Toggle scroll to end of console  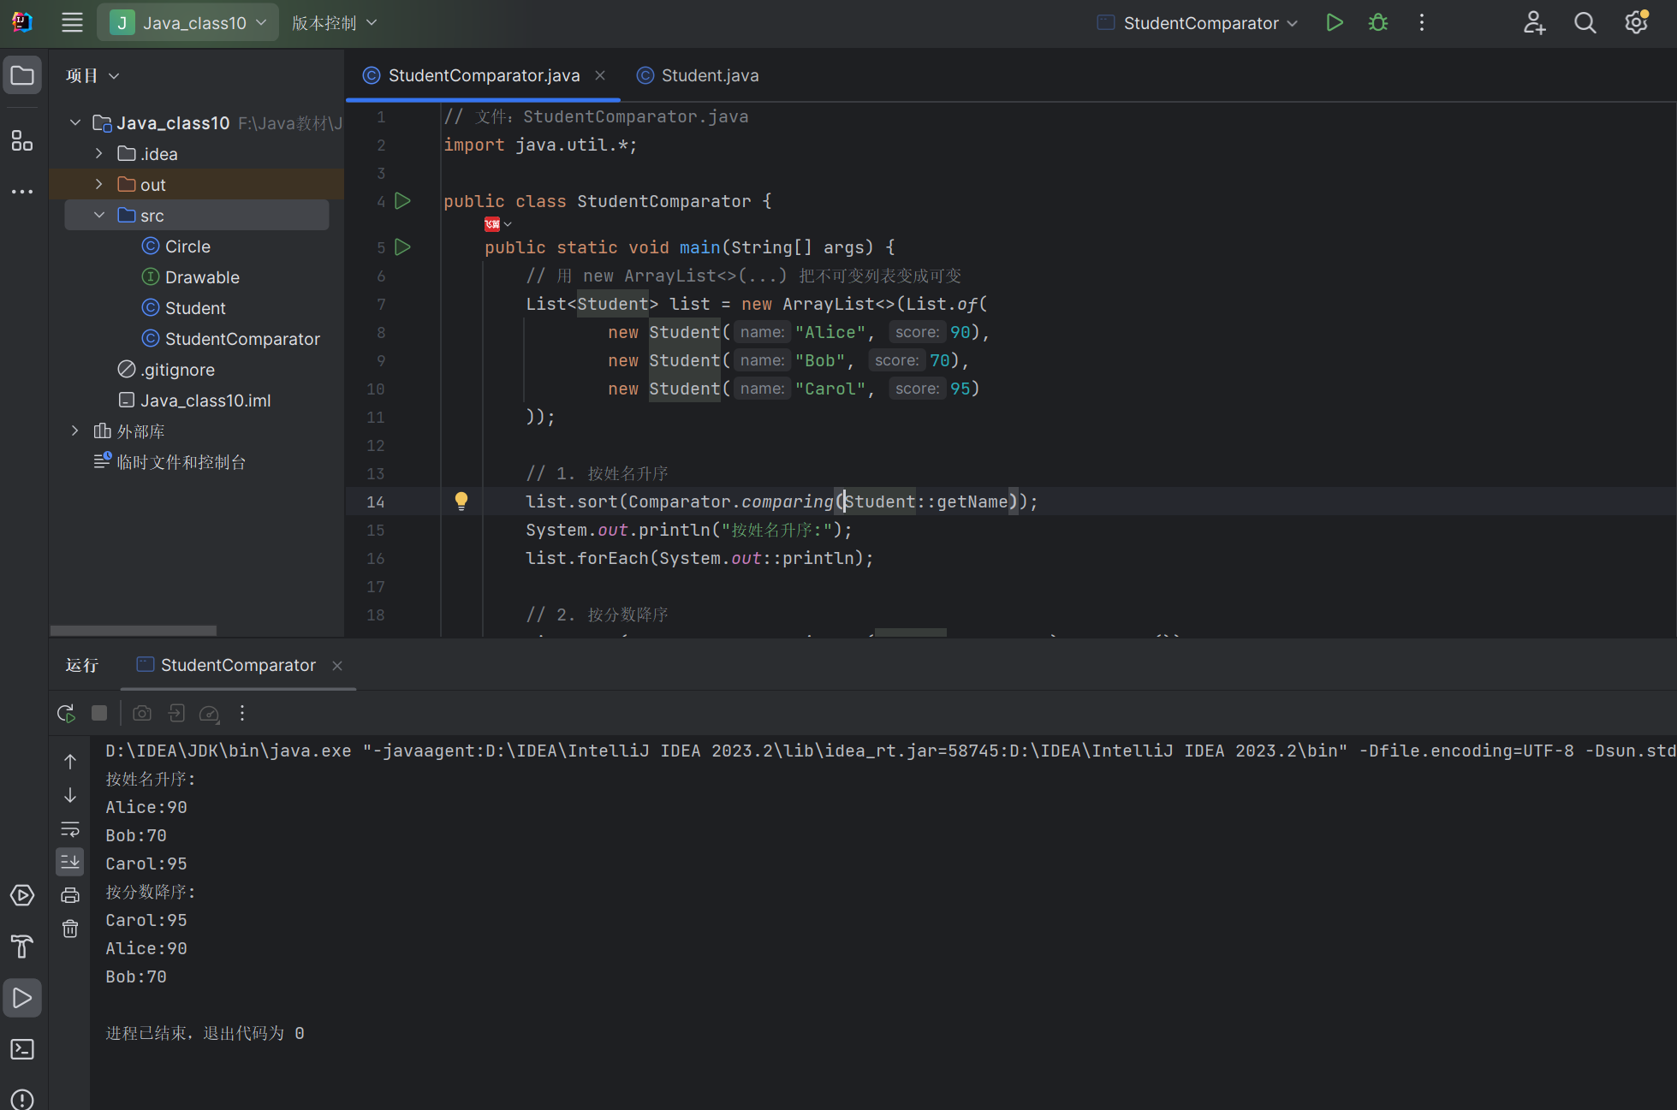pos(70,862)
